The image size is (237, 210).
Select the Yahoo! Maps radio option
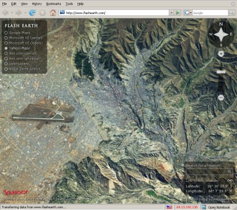[x=6, y=48]
